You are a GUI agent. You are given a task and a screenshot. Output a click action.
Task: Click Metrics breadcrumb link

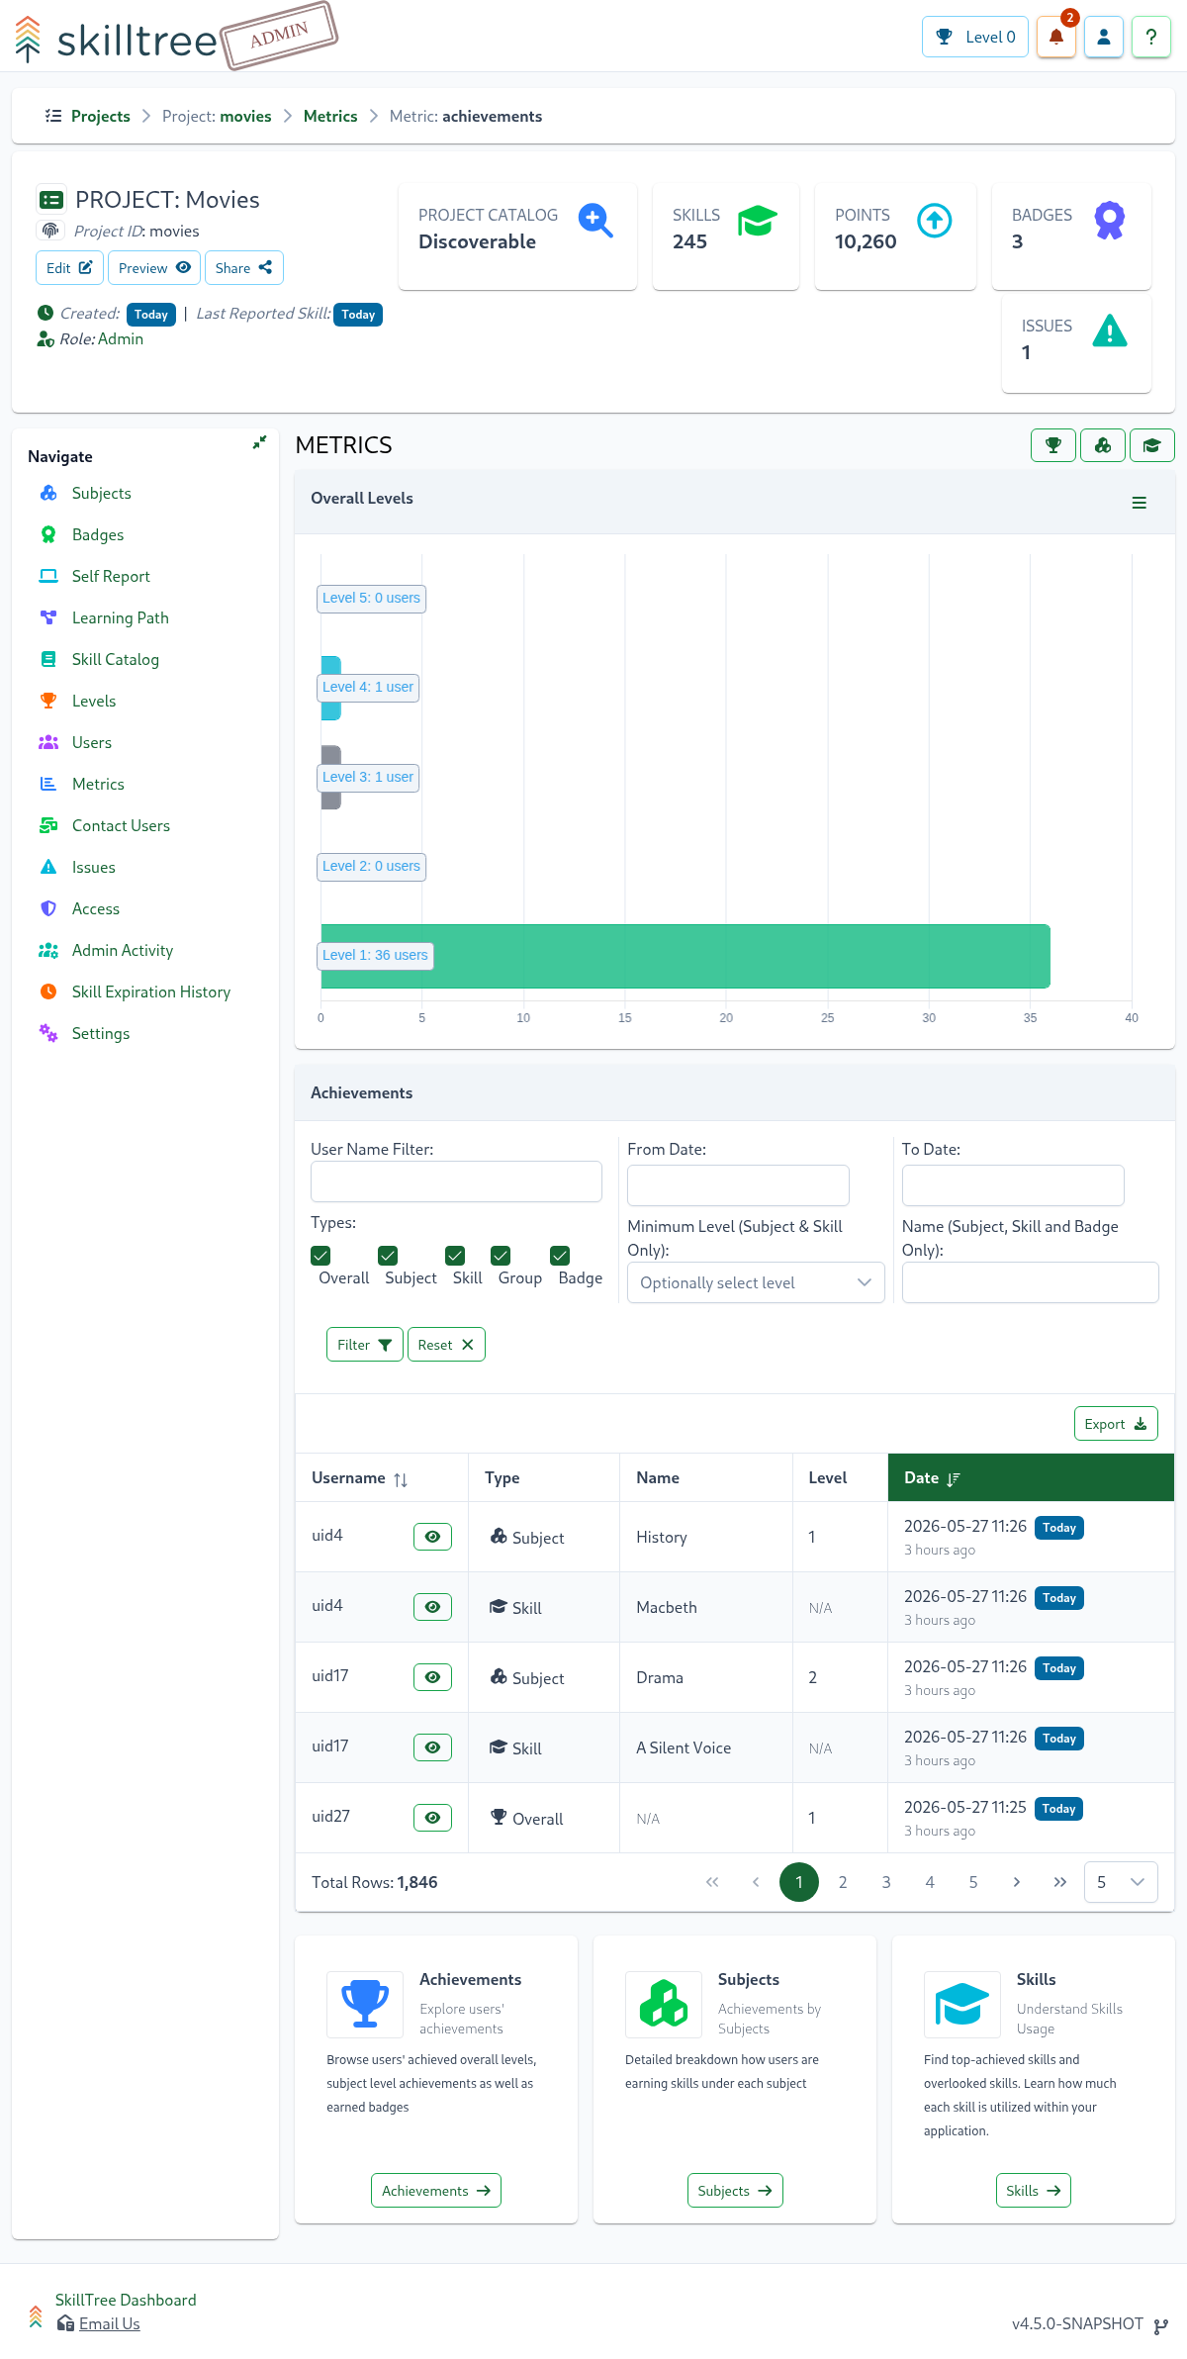click(x=330, y=116)
